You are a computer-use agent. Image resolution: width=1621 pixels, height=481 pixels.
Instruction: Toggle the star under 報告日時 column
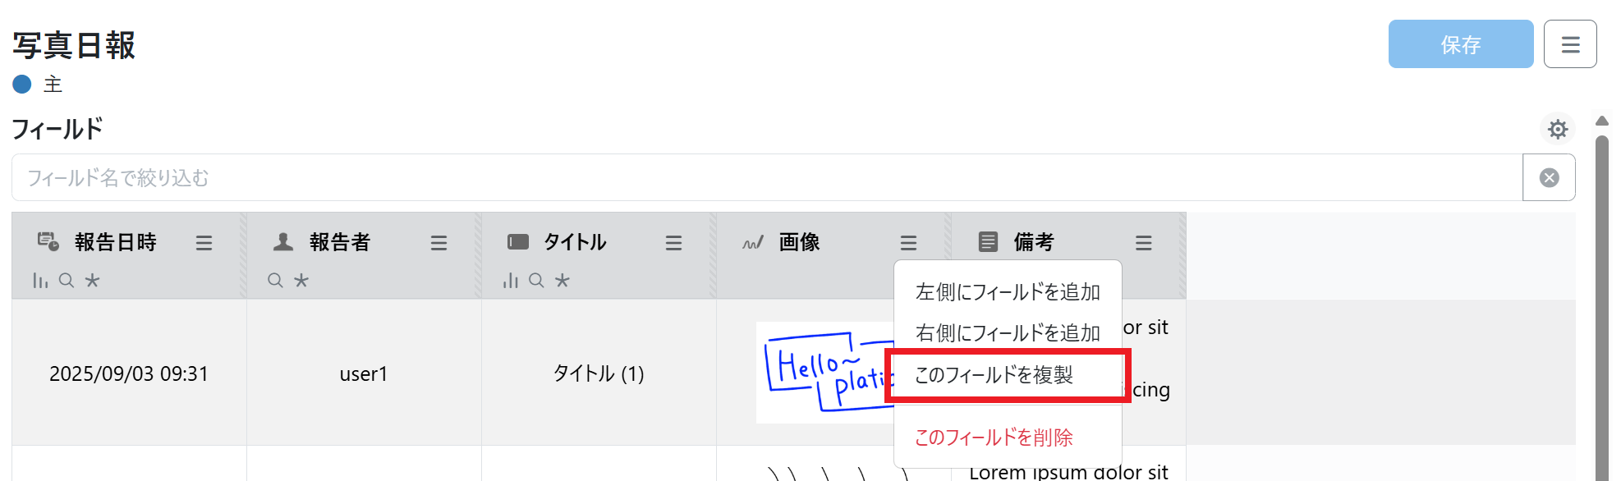[x=93, y=281]
